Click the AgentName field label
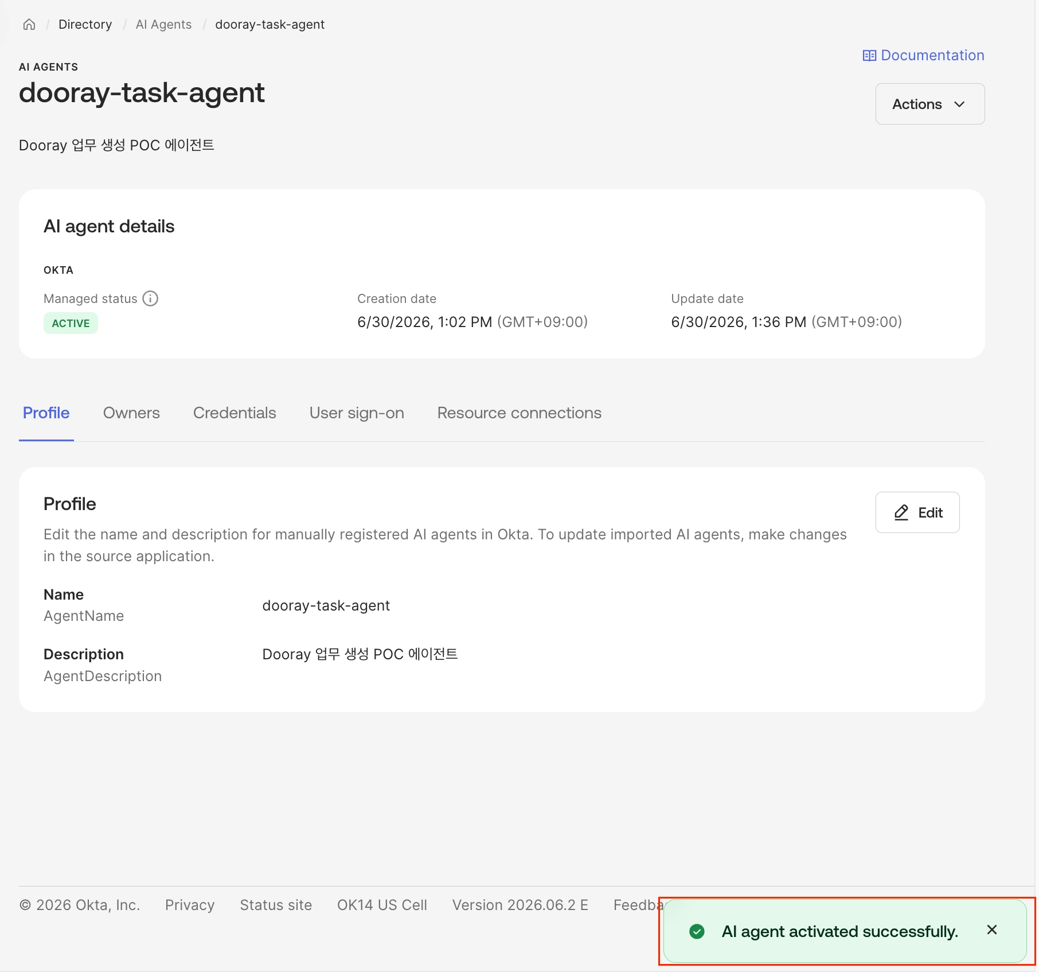 tap(84, 616)
